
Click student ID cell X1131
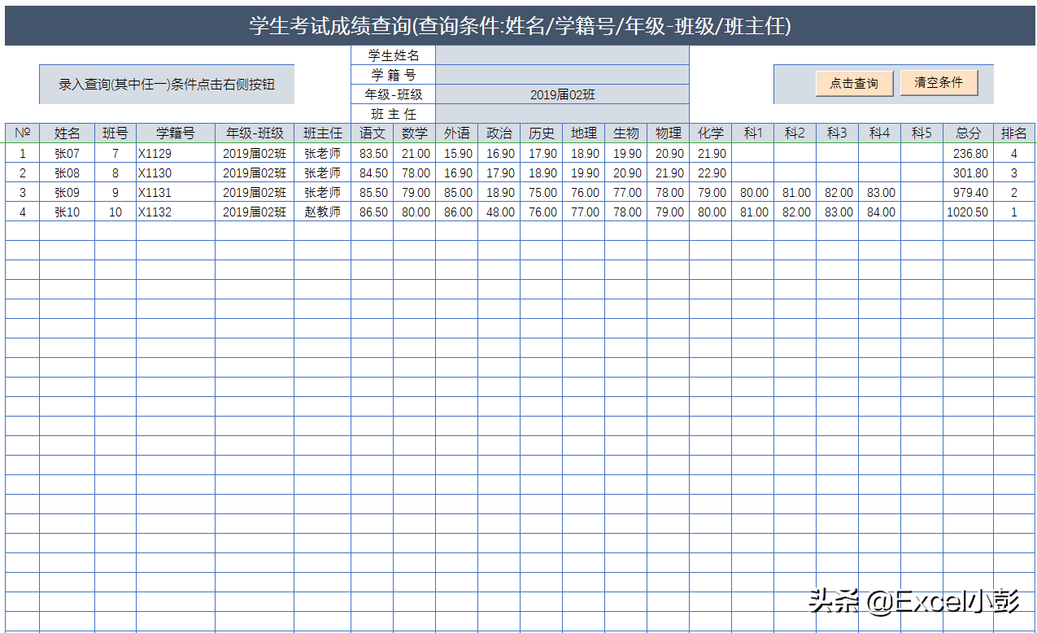coord(176,193)
